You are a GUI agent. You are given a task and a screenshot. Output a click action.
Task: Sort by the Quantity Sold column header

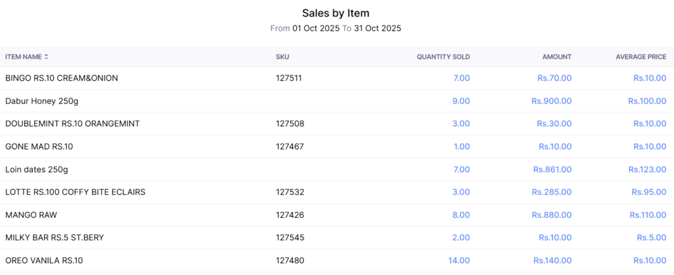click(x=443, y=57)
